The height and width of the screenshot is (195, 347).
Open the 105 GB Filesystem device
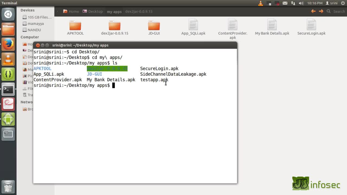pos(37,17)
